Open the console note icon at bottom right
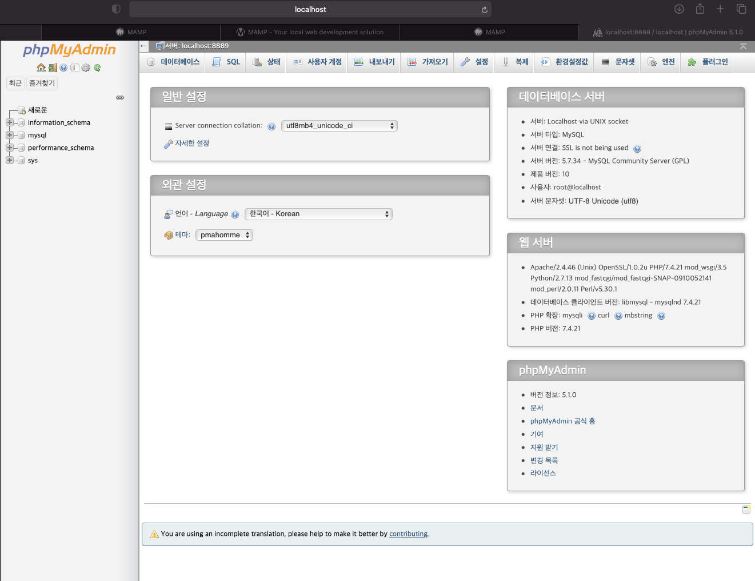Viewport: 755px width, 581px height. [746, 509]
